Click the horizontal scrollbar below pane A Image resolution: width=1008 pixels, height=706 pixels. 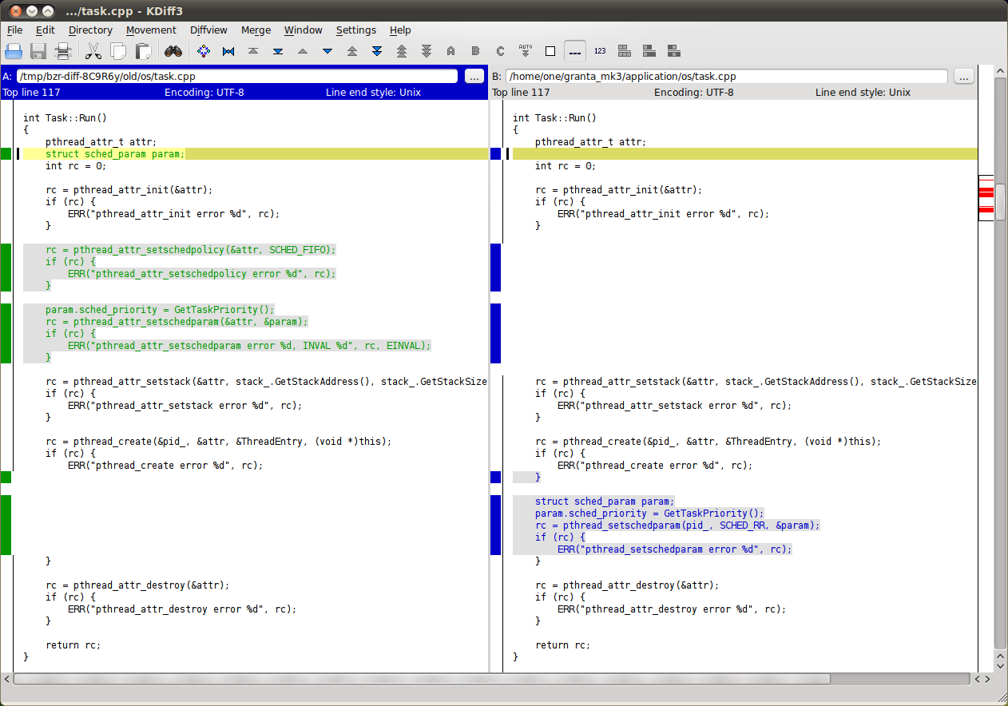coord(240,679)
